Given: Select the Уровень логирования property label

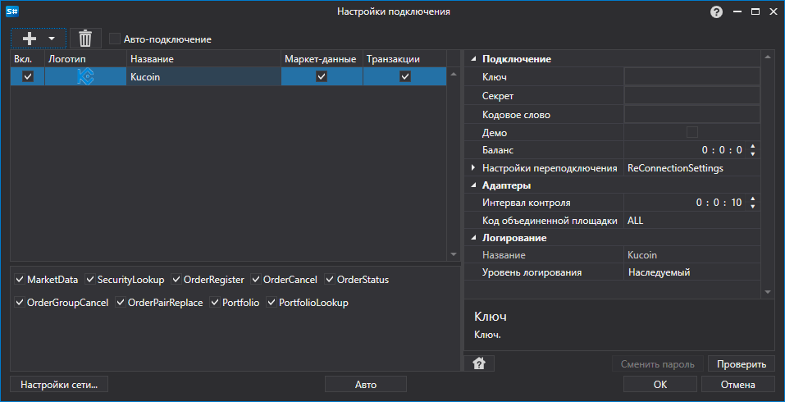Looking at the screenshot, I should click(532, 272).
